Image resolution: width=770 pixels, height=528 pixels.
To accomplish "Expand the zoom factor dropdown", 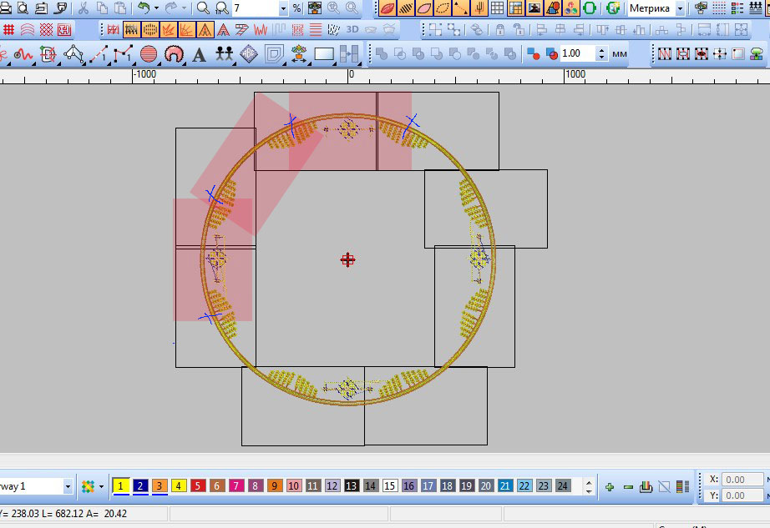I will 283,8.
